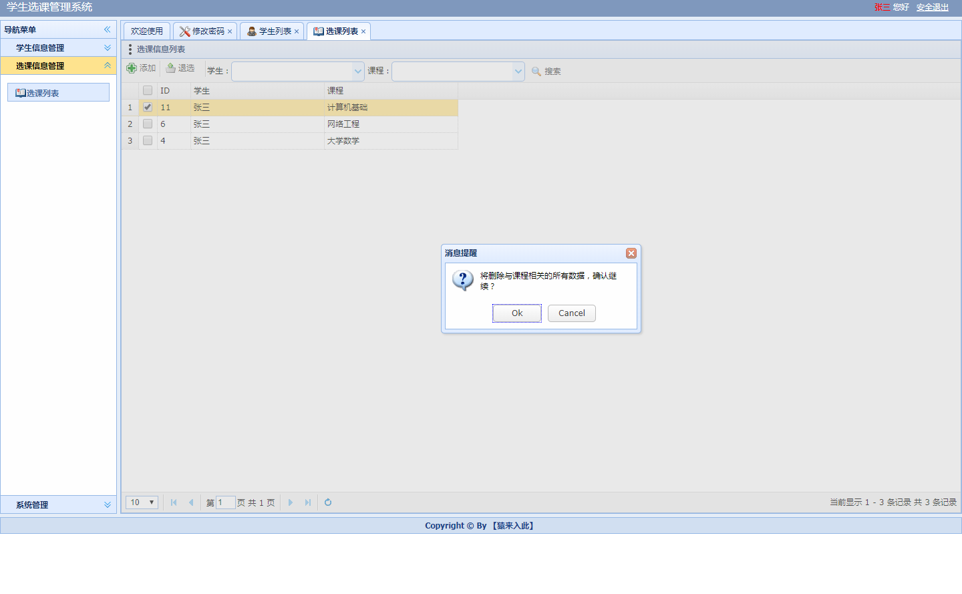This screenshot has width=962, height=594.
Task: Toggle the select-all header checkbox
Action: coord(148,90)
